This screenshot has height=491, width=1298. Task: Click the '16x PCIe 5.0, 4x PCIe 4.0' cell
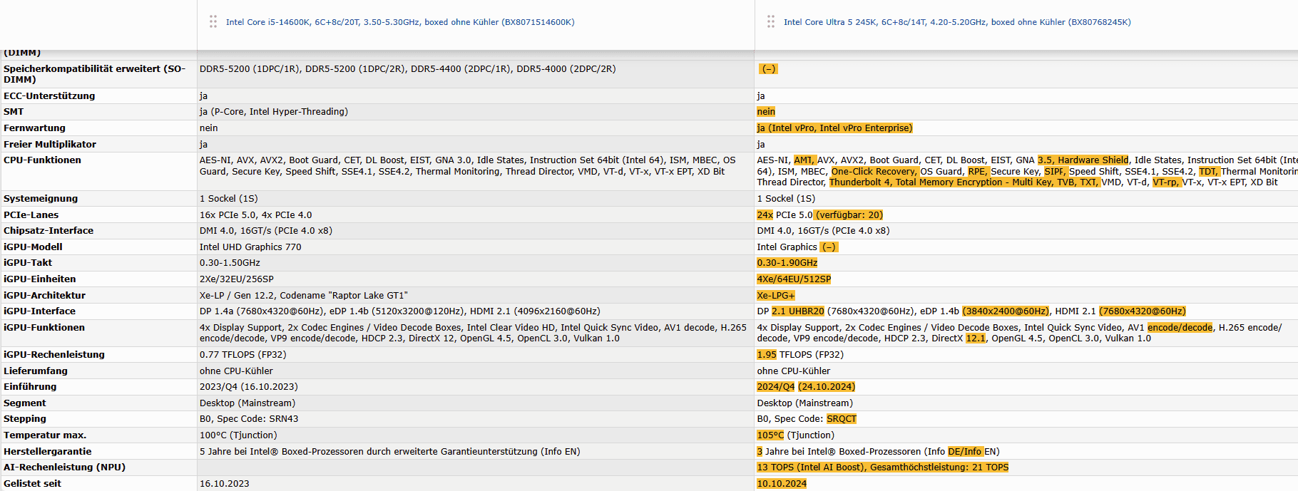(255, 215)
